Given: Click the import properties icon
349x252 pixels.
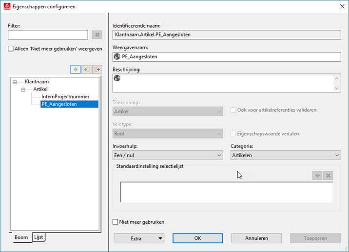Looking at the screenshot, I should pyautogui.click(x=86, y=70).
